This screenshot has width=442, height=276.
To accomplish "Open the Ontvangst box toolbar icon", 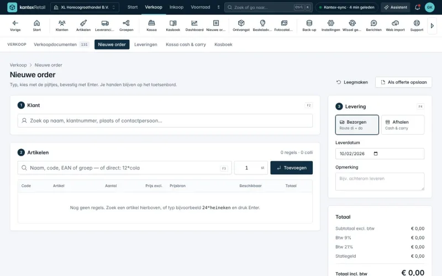I will (241, 25).
